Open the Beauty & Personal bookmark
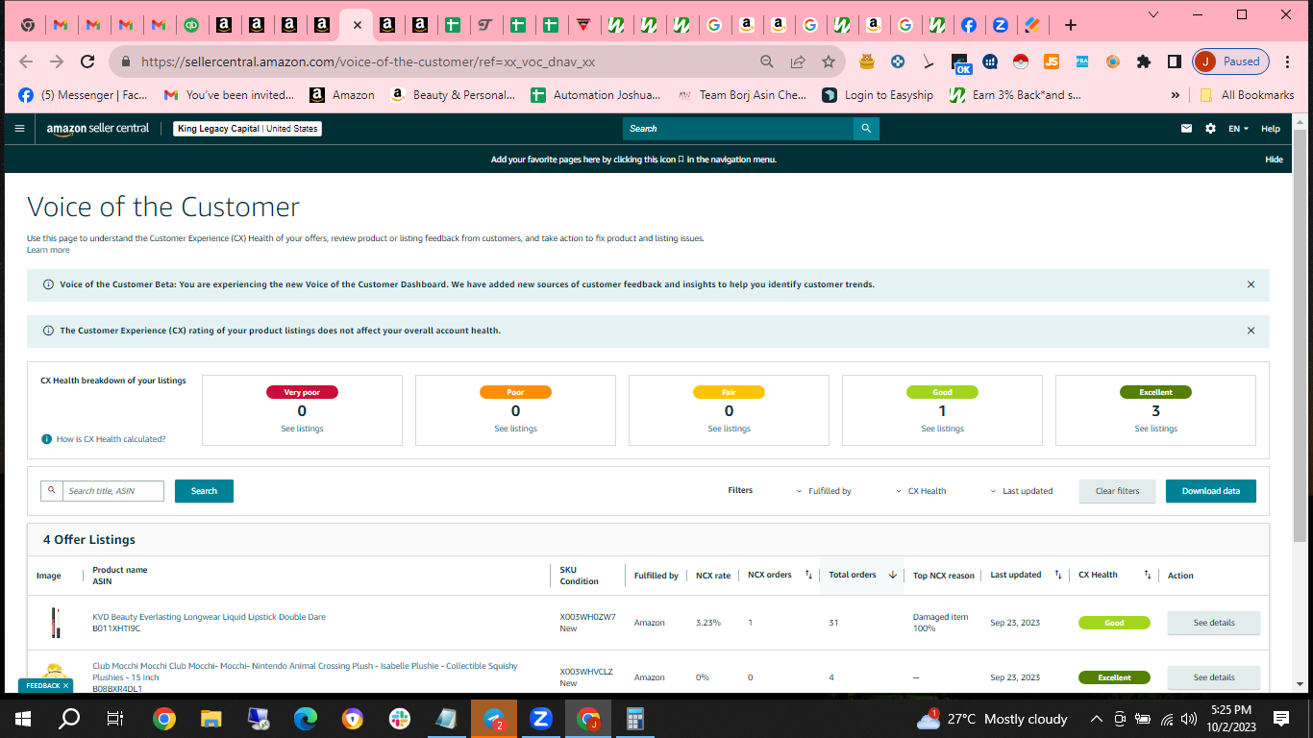Viewport: 1313px width, 738px height. pyautogui.click(x=453, y=95)
